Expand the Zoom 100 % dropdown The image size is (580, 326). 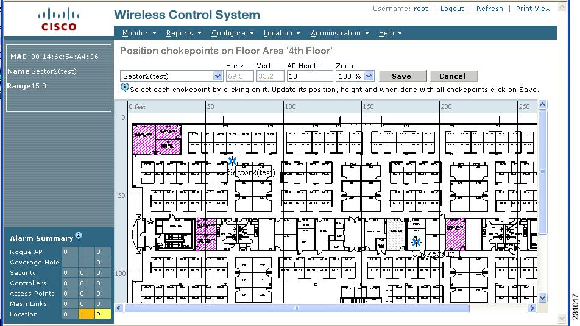coord(369,76)
